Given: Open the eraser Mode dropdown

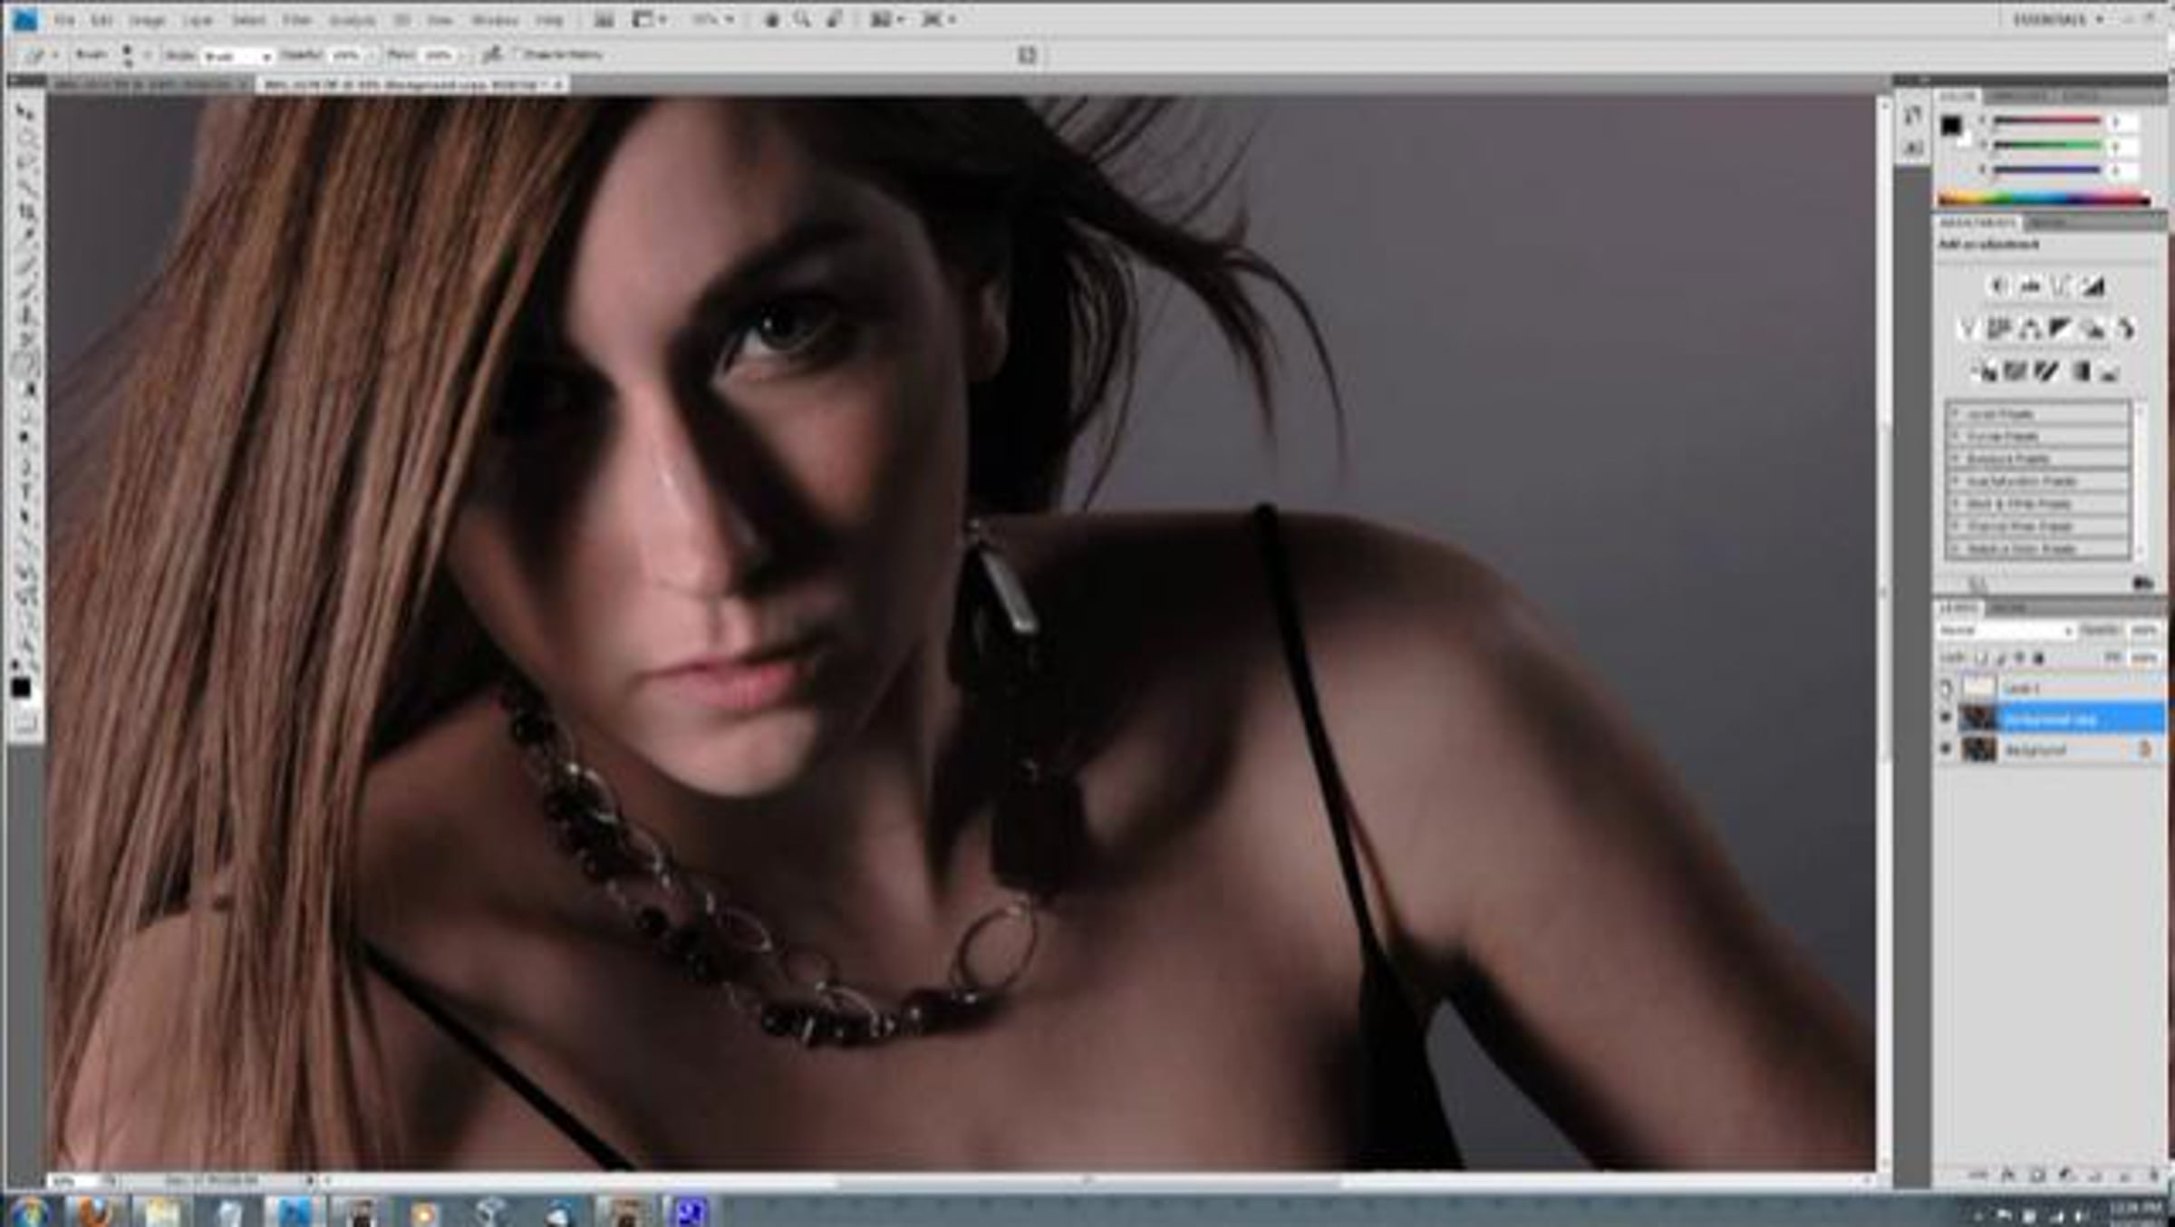Looking at the screenshot, I should (x=237, y=56).
